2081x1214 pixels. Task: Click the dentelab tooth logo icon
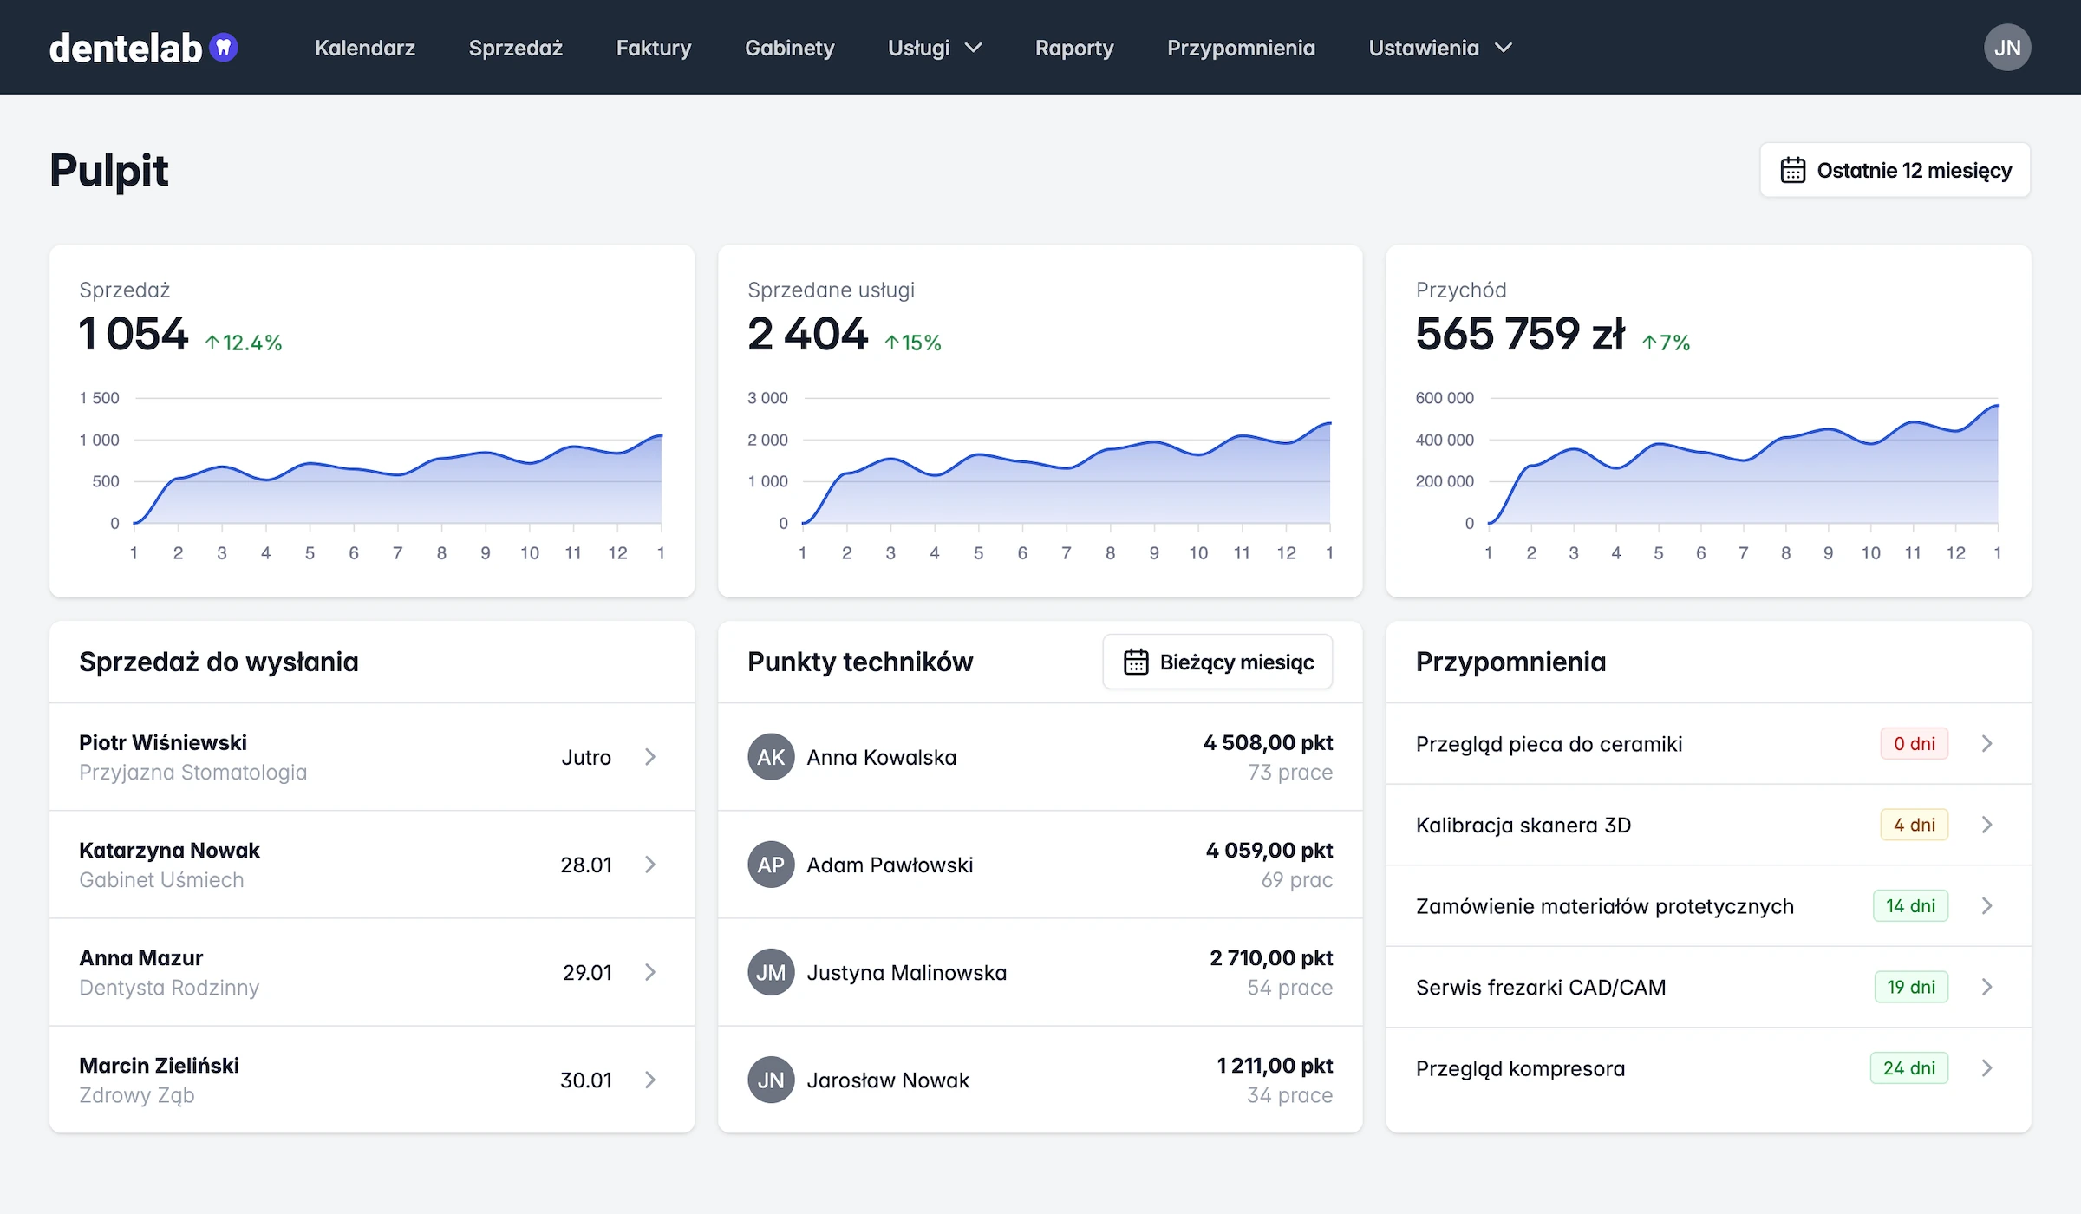[x=224, y=47]
